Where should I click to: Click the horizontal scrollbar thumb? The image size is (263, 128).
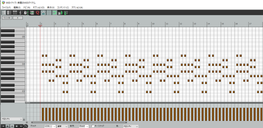coord(79,122)
